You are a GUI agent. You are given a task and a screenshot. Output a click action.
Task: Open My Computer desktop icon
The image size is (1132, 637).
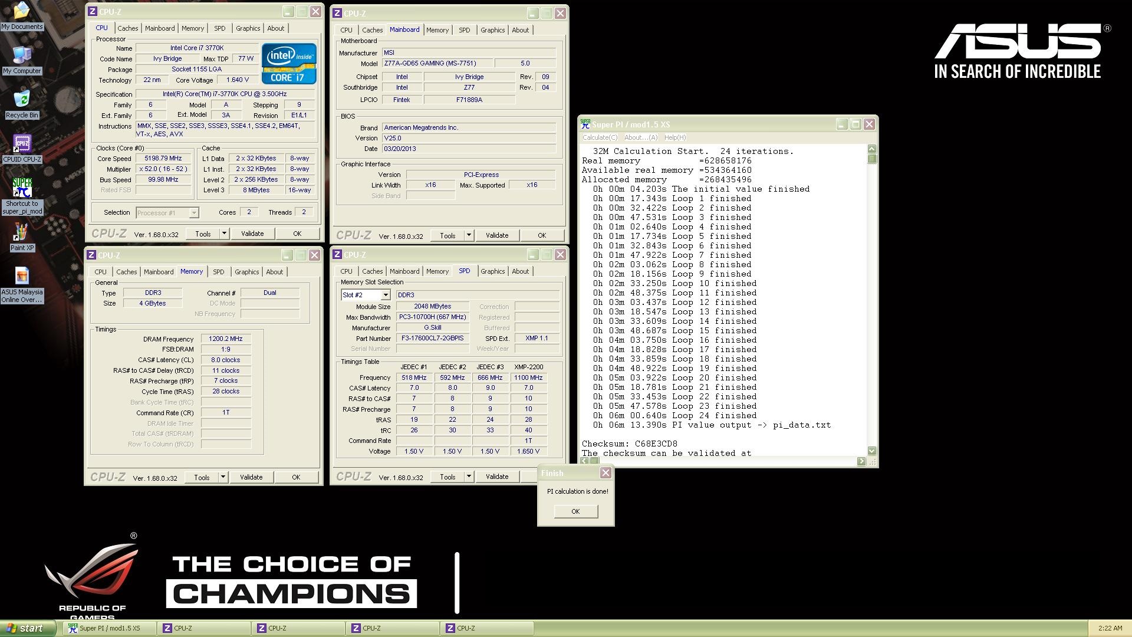pyautogui.click(x=22, y=60)
